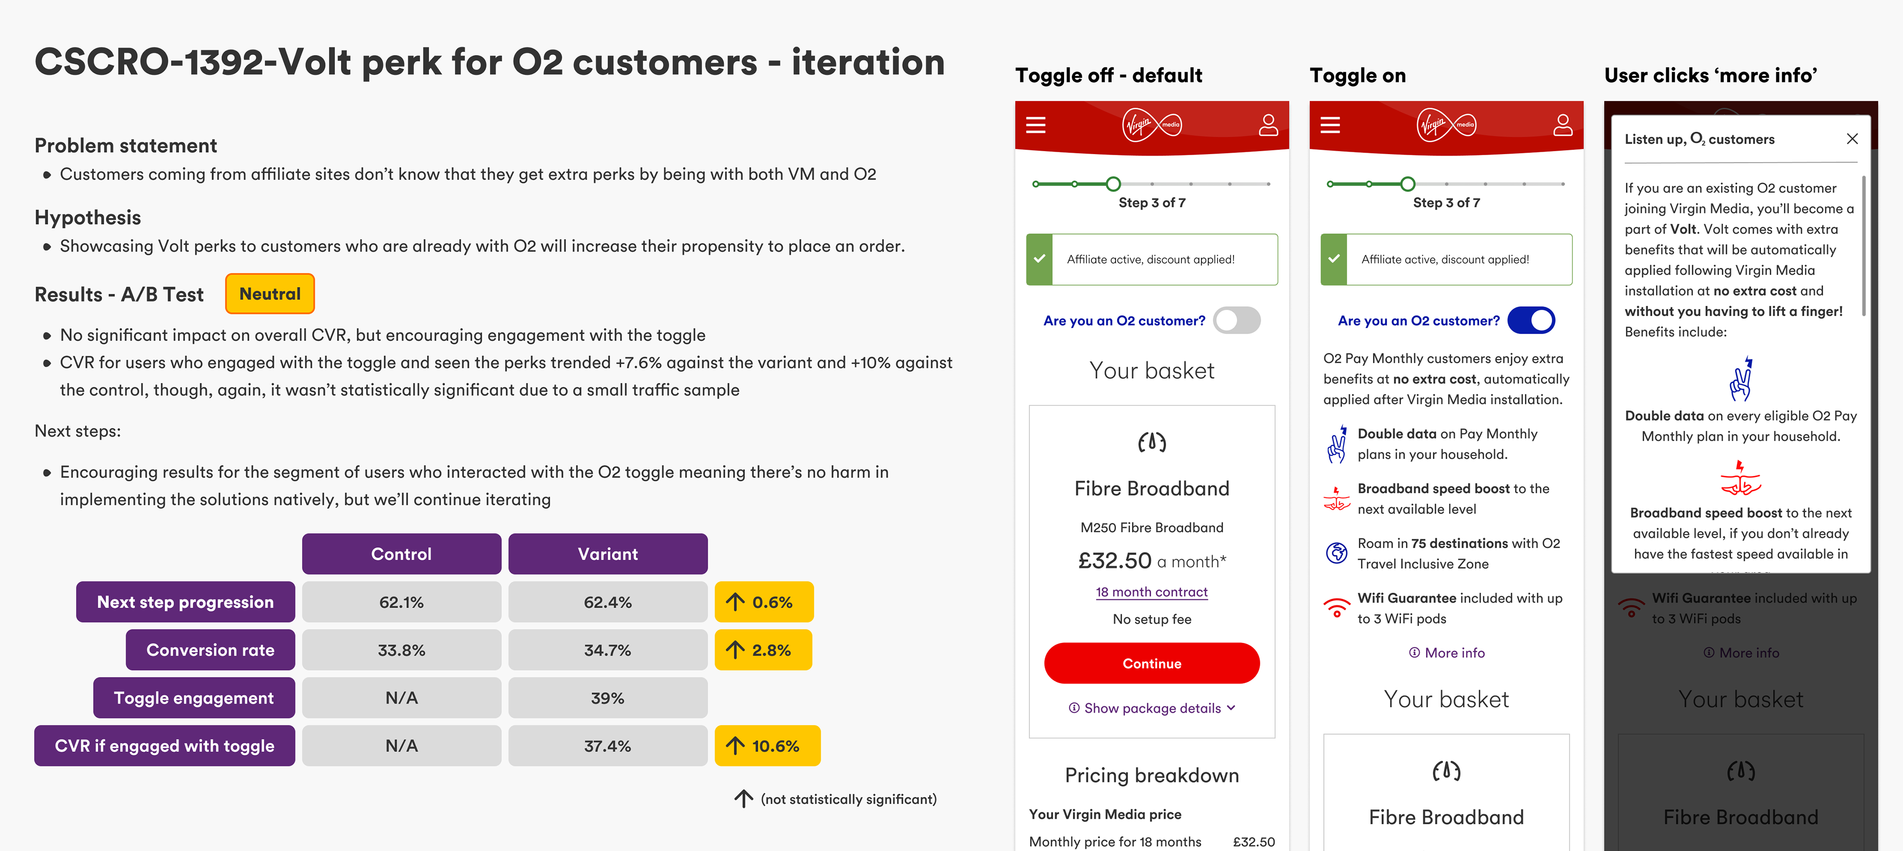Open hamburger menu in Toggle off mockup
Image resolution: width=1903 pixels, height=851 pixels.
[1036, 125]
